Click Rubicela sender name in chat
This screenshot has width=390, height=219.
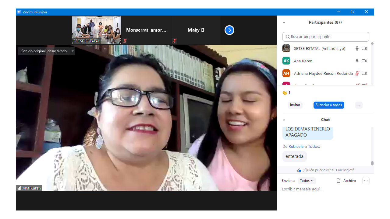click(296, 147)
